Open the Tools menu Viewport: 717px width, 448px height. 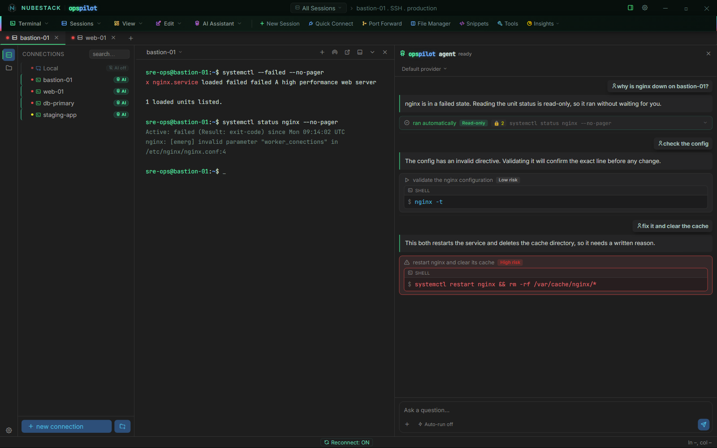(507, 24)
